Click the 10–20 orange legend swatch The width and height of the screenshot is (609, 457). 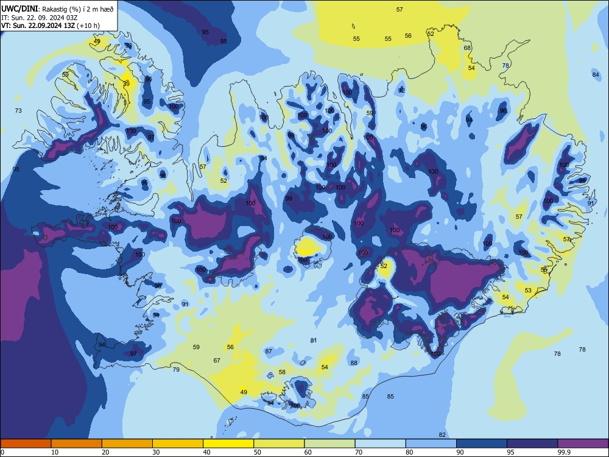(x=77, y=444)
